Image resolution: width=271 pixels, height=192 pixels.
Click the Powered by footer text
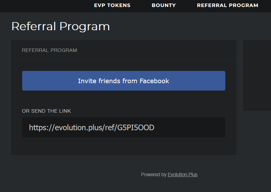coord(154,174)
